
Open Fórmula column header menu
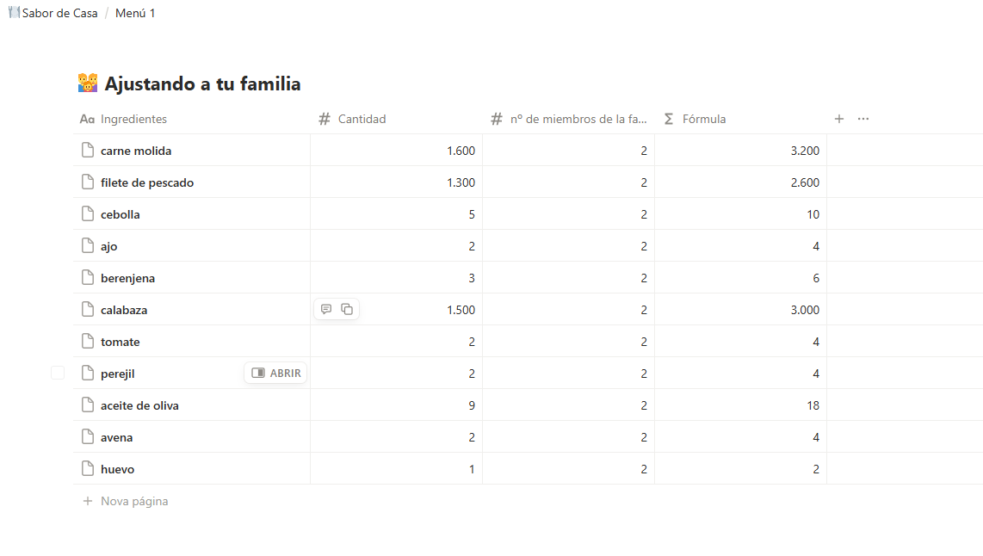click(703, 119)
